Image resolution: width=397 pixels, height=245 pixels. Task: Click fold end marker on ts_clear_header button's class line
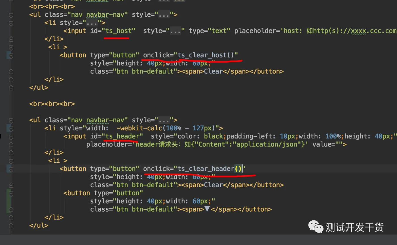click(11, 185)
